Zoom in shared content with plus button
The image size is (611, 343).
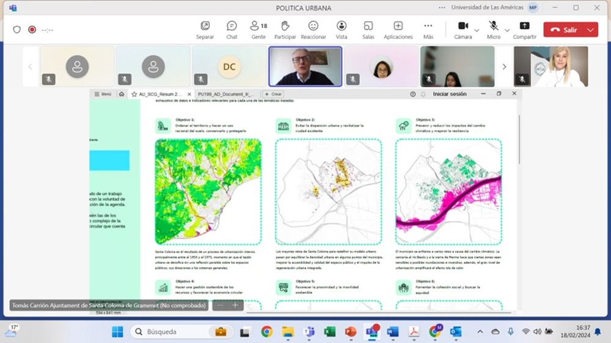pos(235,305)
